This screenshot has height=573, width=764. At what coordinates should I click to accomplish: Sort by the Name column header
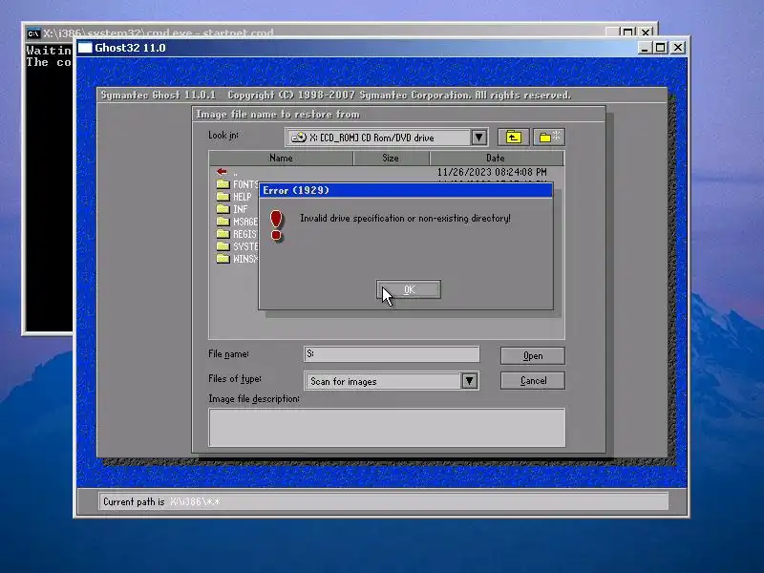(x=281, y=158)
